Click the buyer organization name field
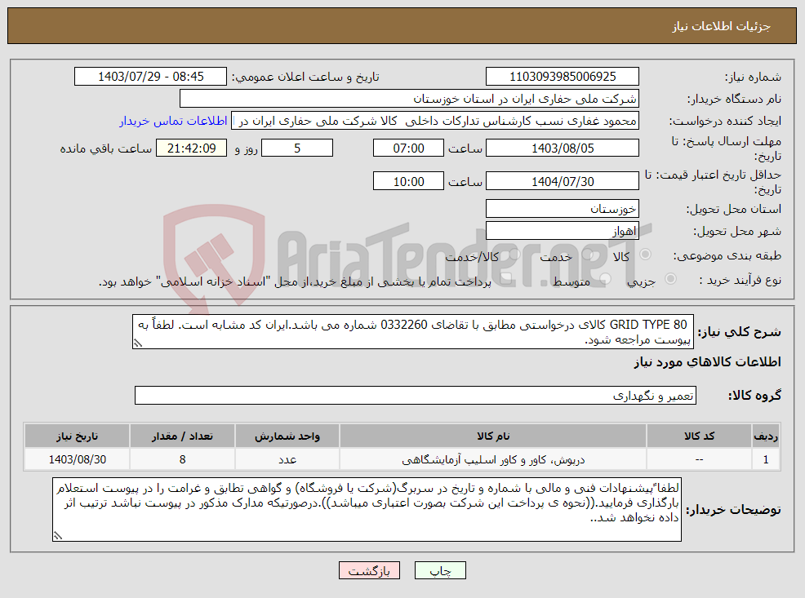The height and width of the screenshot is (598, 805). pyautogui.click(x=409, y=99)
